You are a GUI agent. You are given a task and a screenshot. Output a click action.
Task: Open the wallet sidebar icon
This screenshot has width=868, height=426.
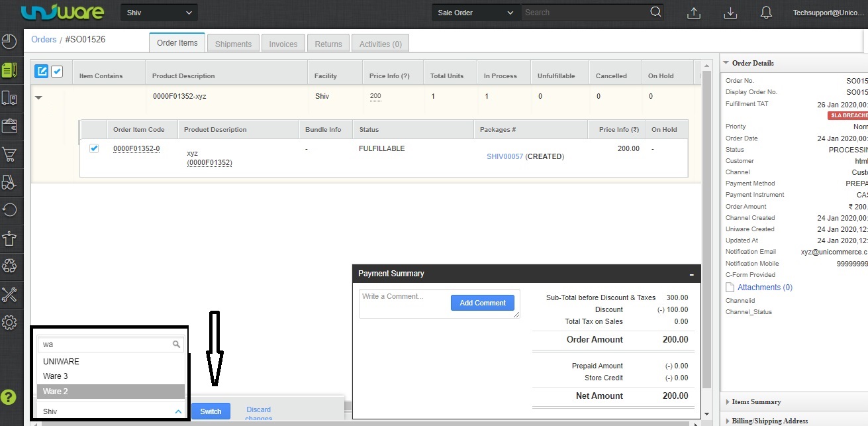[x=9, y=127]
